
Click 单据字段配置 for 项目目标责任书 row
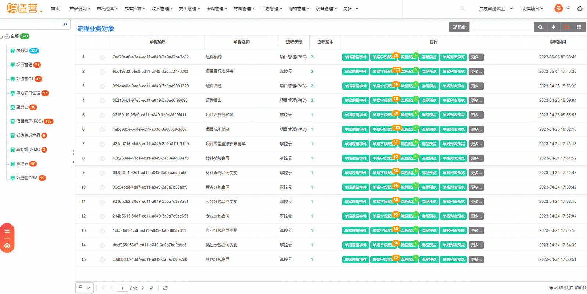(383, 72)
